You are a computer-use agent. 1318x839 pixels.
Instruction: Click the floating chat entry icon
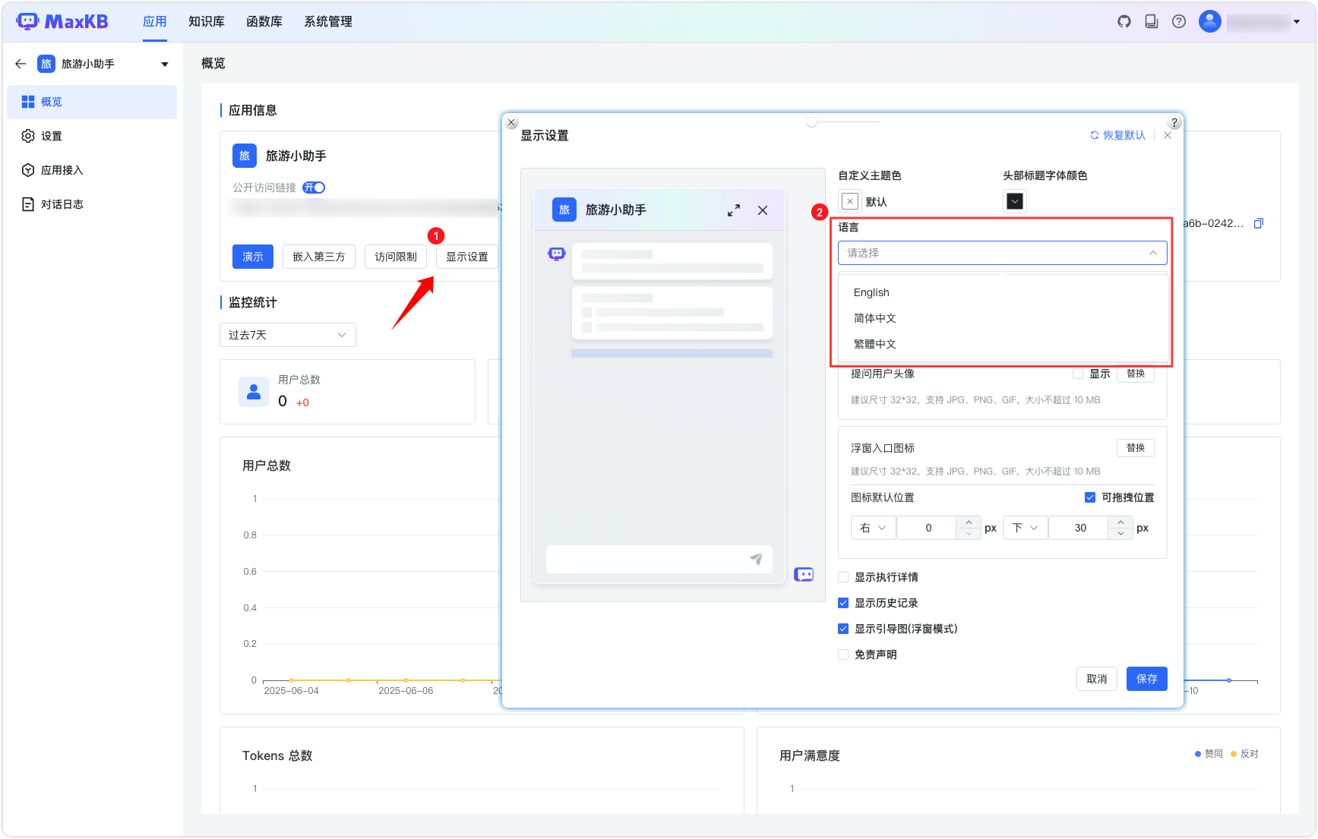point(804,575)
